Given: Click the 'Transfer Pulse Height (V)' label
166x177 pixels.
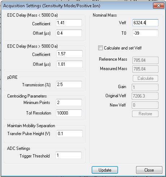Looking at the screenshot, I should [29, 134].
